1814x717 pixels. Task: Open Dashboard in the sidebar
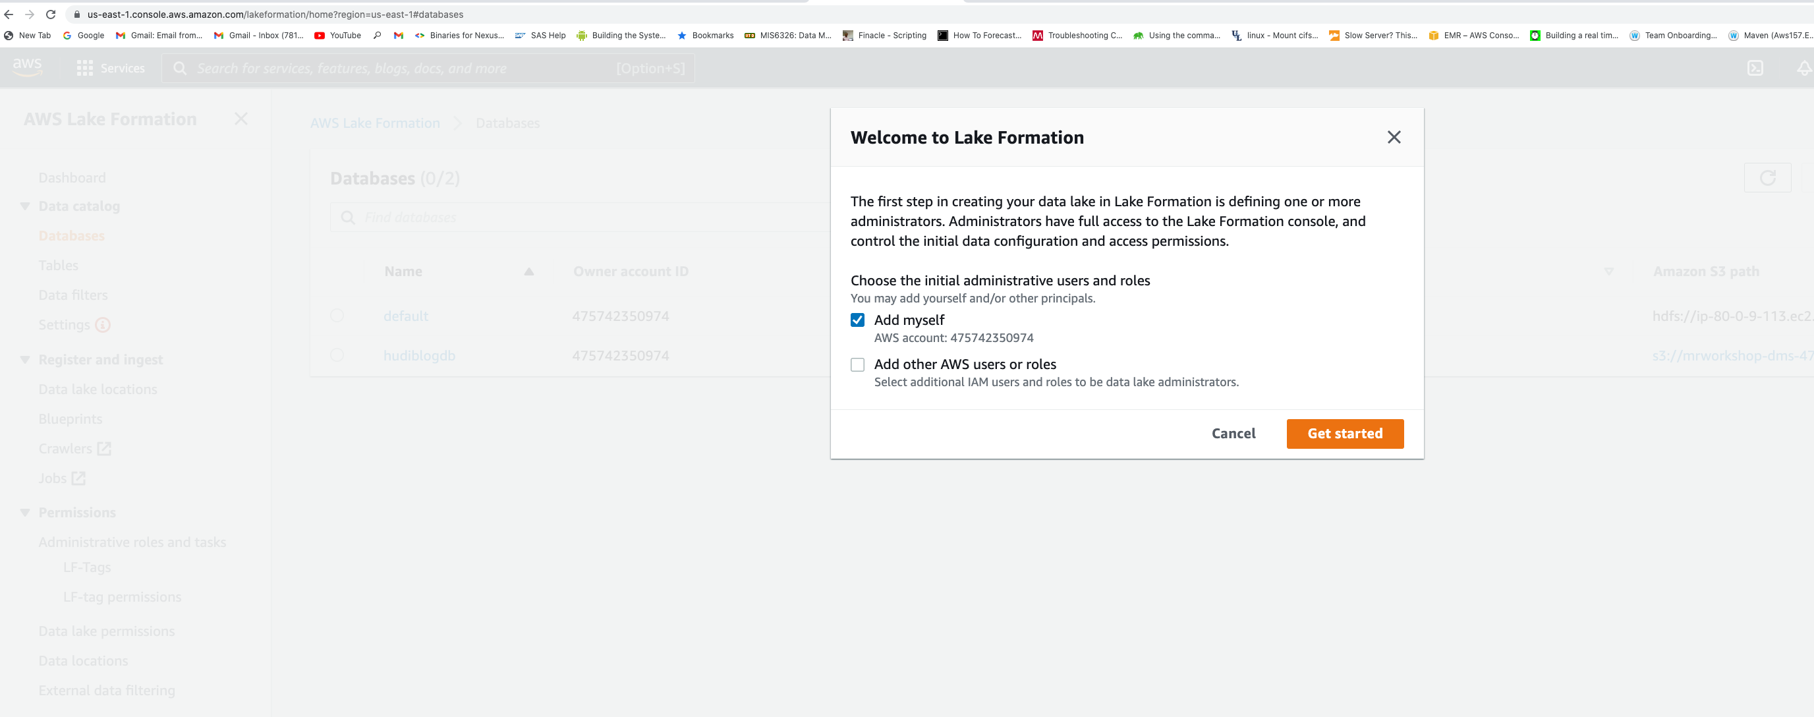pos(72,177)
